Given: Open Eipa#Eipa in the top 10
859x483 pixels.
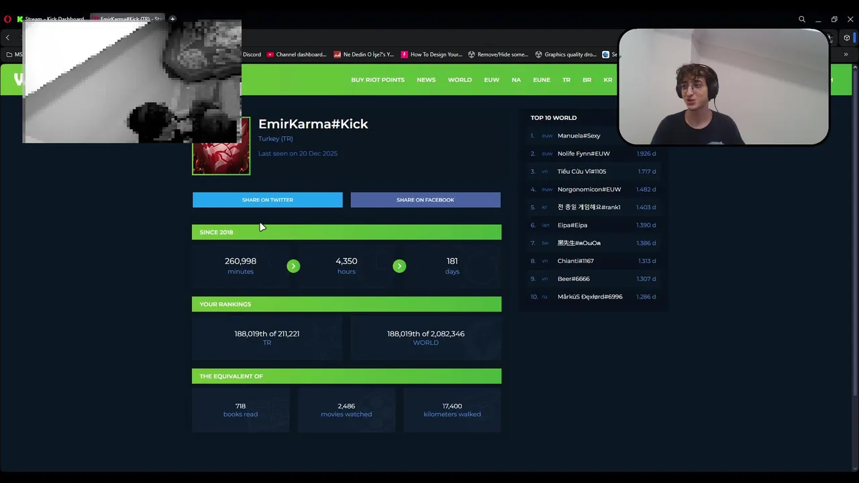Looking at the screenshot, I should pyautogui.click(x=572, y=225).
